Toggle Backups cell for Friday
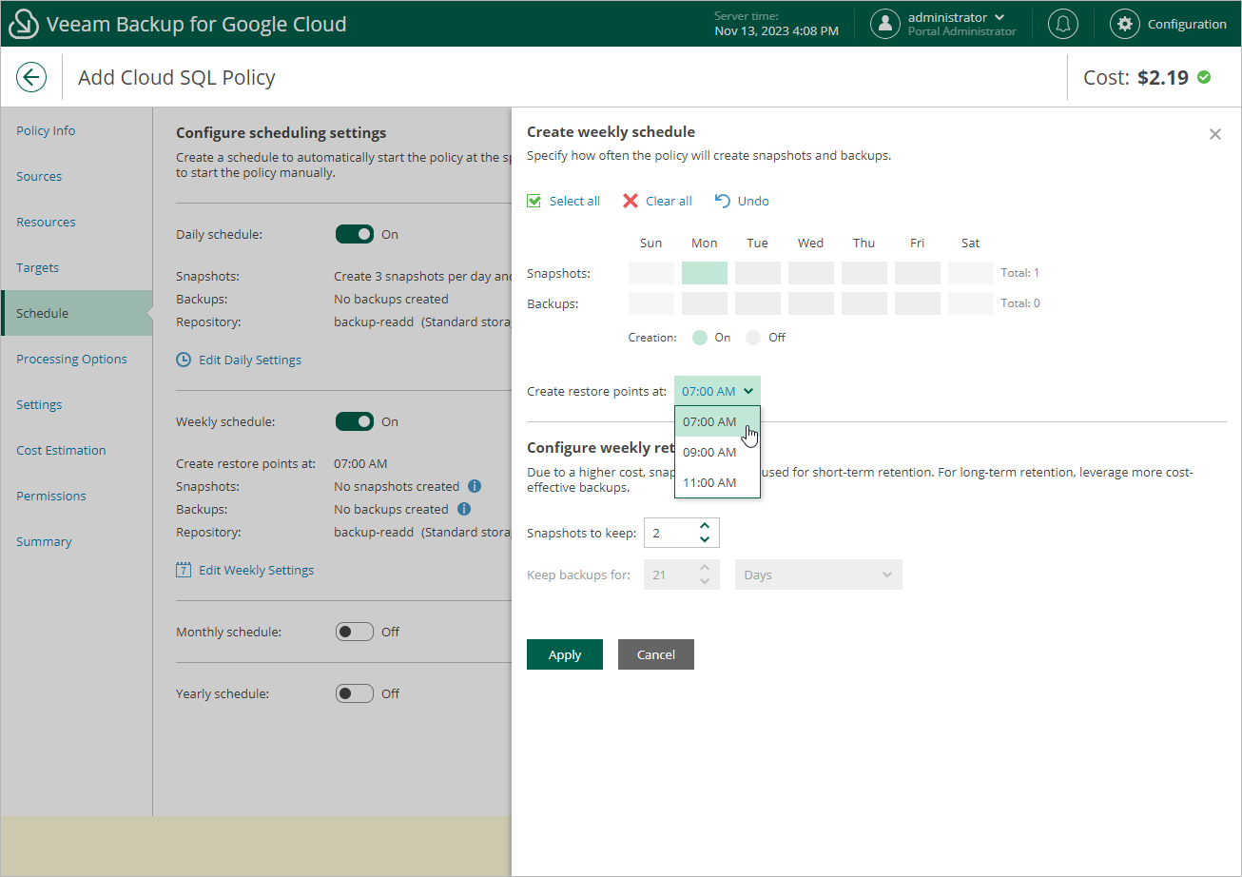Image resolution: width=1242 pixels, height=877 pixels. pyautogui.click(x=918, y=303)
